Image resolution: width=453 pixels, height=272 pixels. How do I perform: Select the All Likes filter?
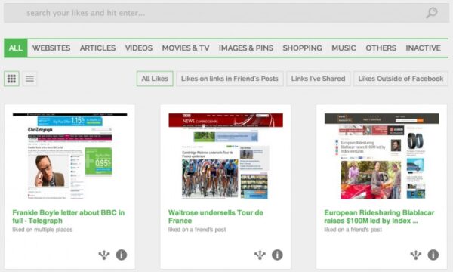[155, 79]
